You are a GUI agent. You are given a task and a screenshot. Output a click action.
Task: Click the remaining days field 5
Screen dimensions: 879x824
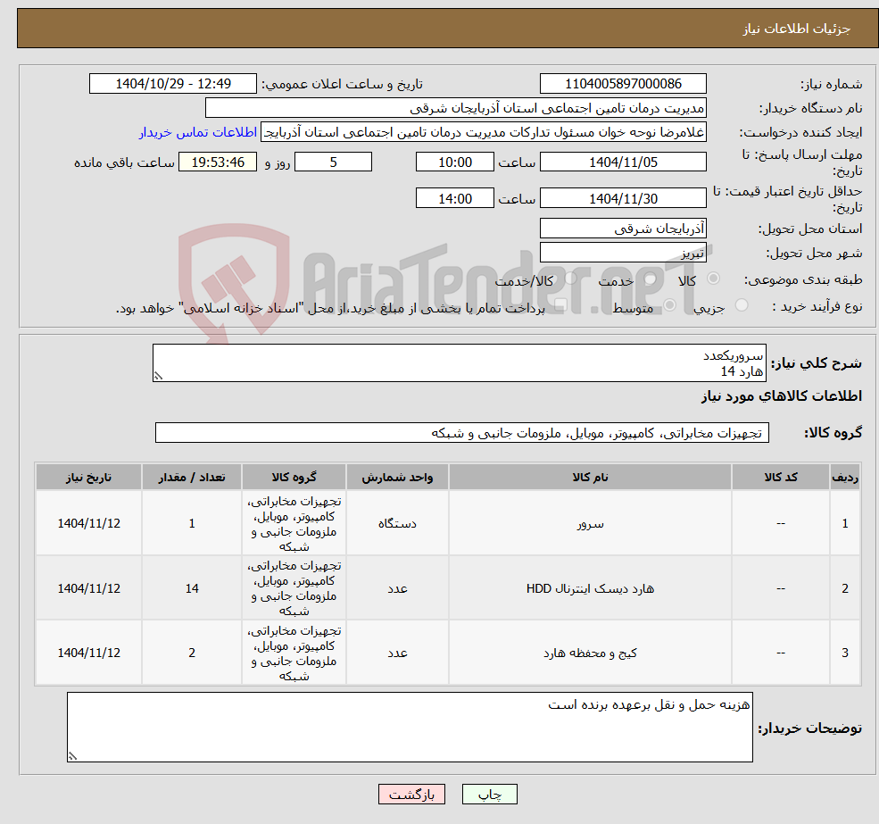(333, 162)
